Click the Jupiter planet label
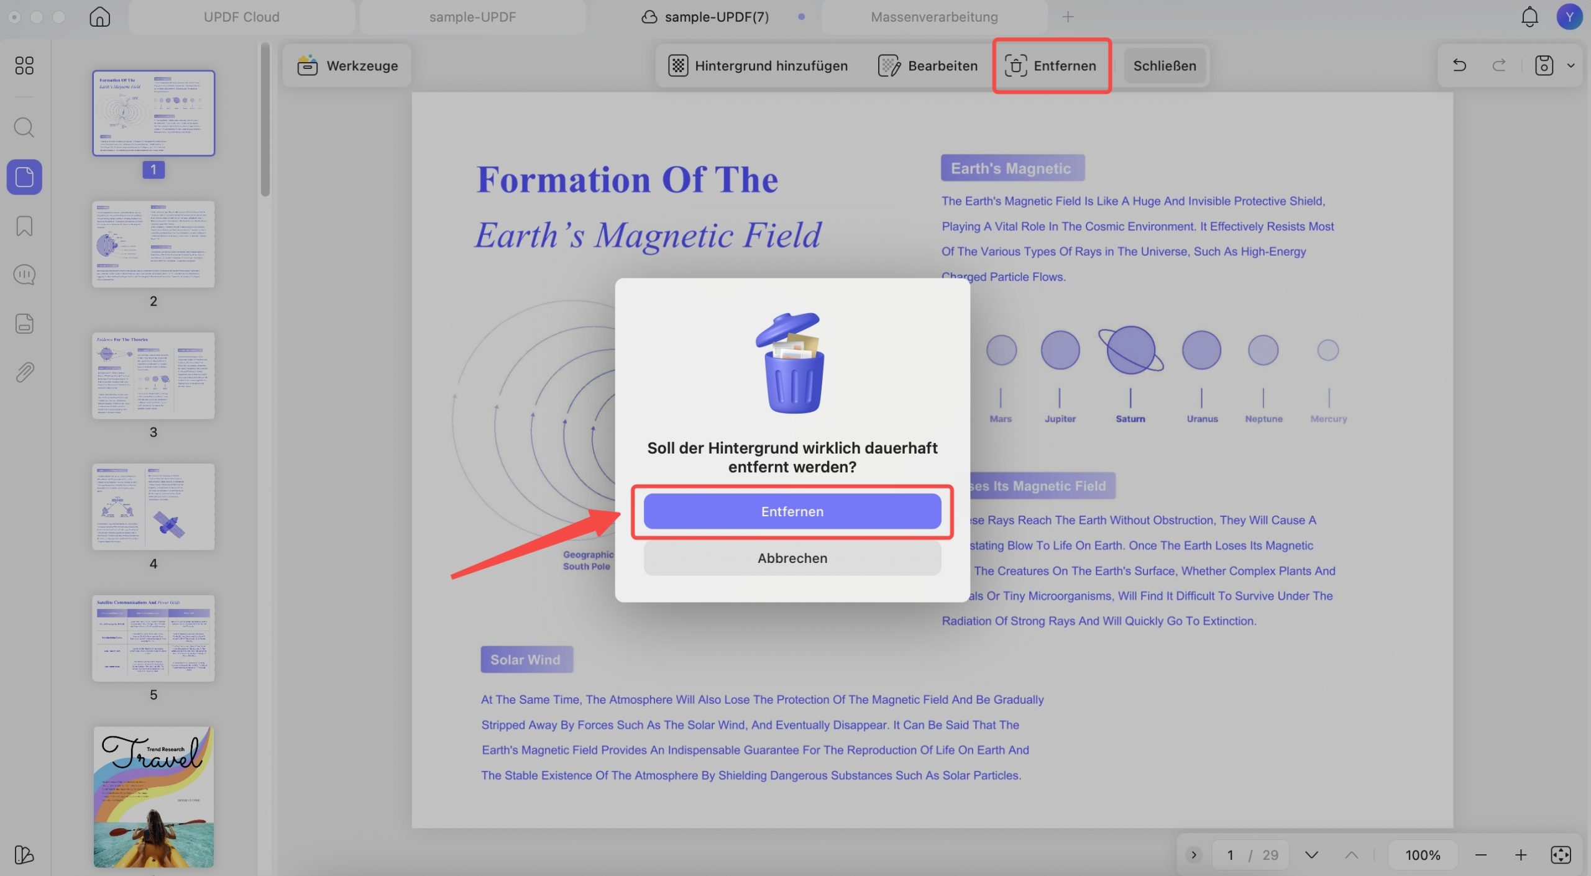The image size is (1591, 876). click(x=1060, y=419)
